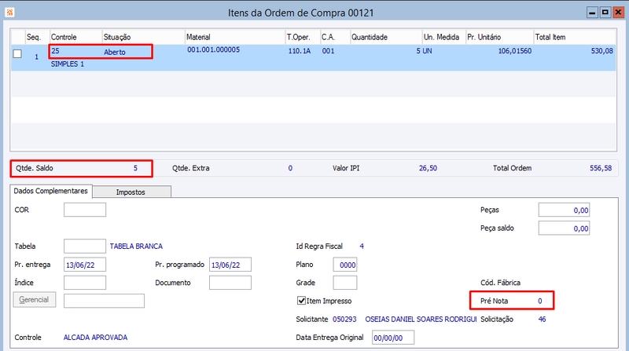Select the Controle cell value 25
This screenshot has height=351, width=629.
click(x=55, y=51)
